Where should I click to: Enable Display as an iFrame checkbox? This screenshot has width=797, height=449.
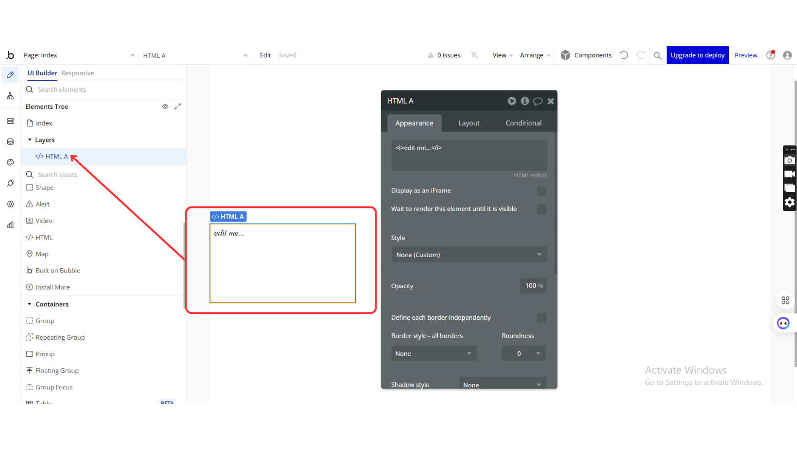(541, 191)
